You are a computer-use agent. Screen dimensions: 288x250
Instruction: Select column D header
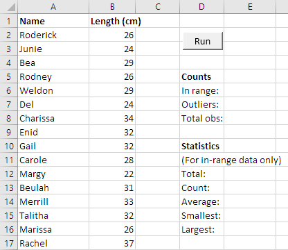tap(201, 7)
